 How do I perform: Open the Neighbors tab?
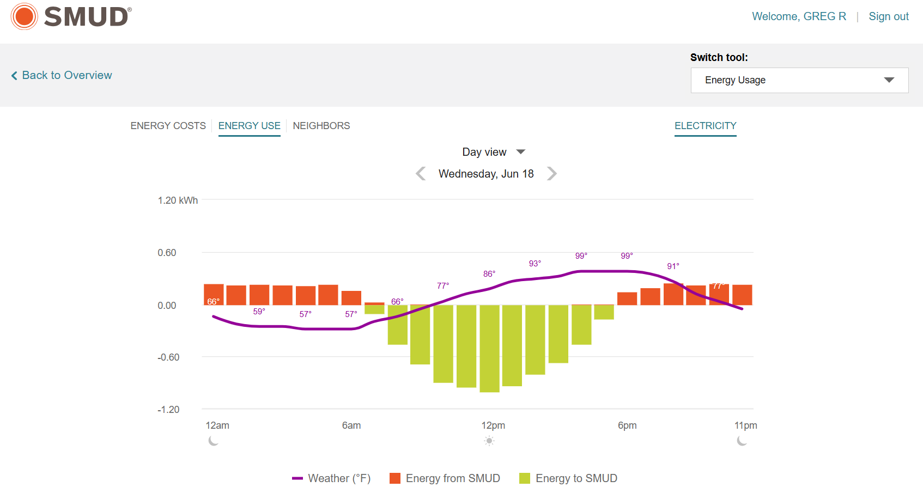coord(321,126)
